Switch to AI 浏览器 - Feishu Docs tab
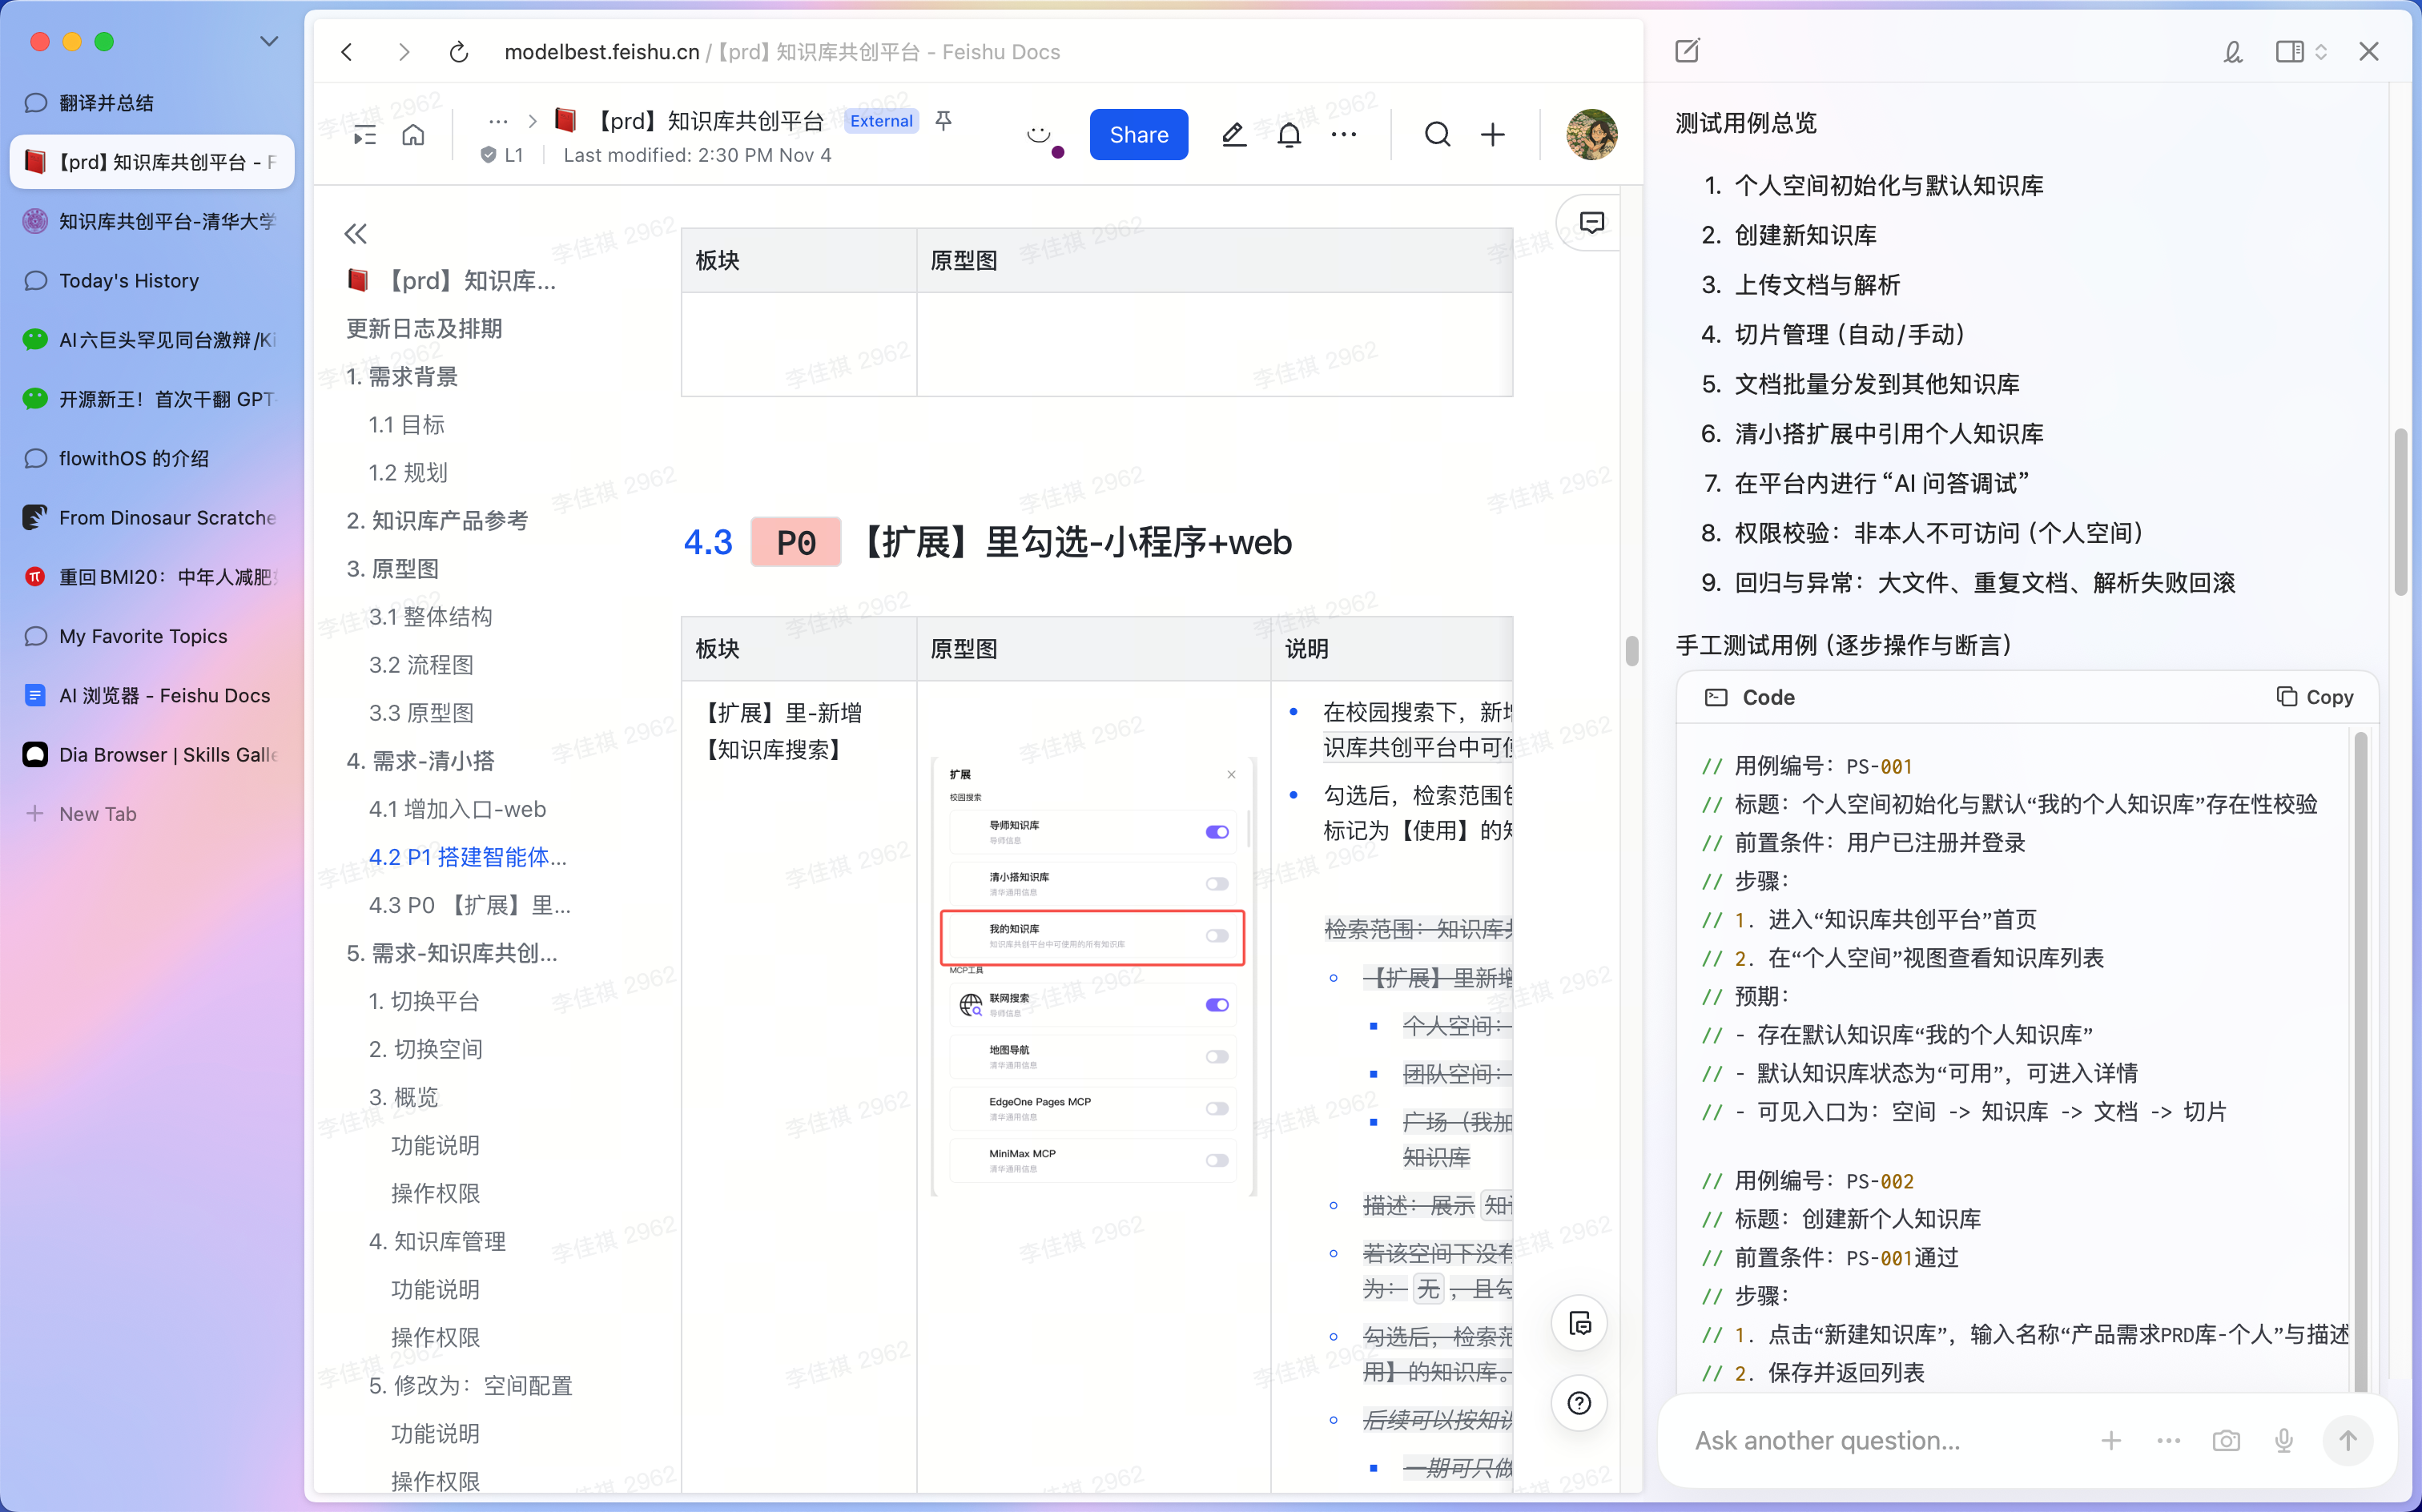This screenshot has width=2422, height=1512. pyautogui.click(x=152, y=695)
